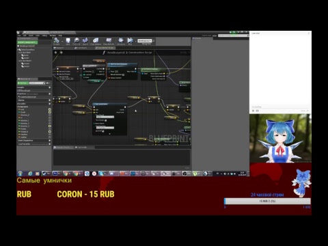Toggle visibility eye of the Rotate_A variable
Viewport: 328px width, 246px height.
point(49,132)
